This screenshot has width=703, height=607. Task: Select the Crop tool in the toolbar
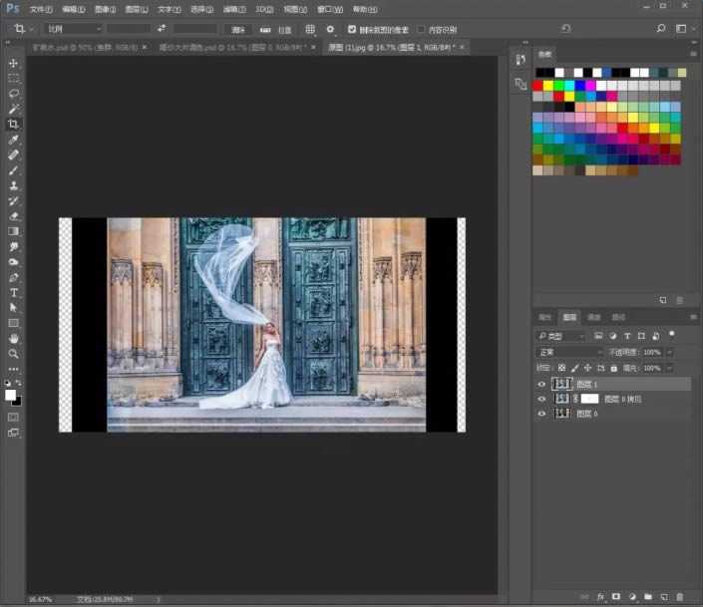coord(14,124)
